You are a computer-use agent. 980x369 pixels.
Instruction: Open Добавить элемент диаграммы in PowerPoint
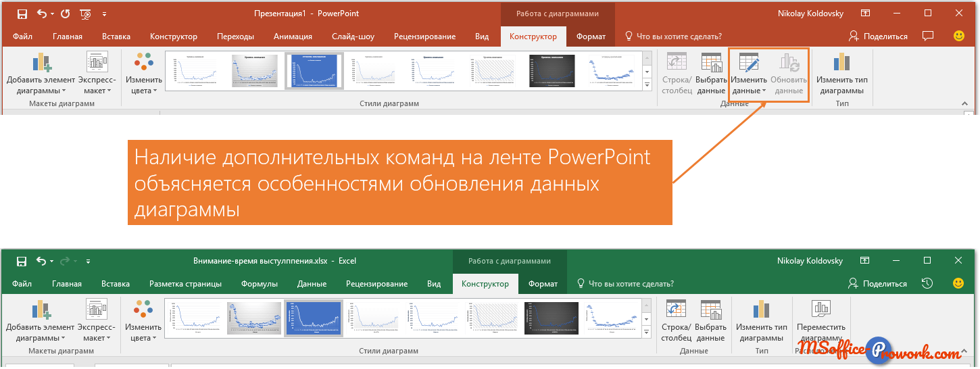pos(41,73)
